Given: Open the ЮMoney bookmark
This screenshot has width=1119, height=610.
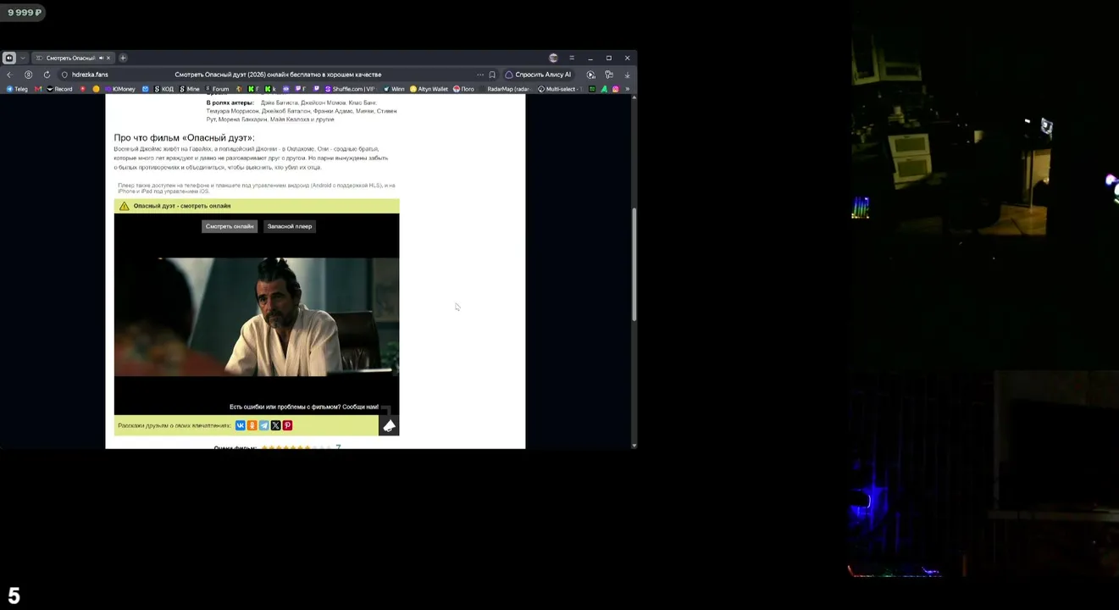Looking at the screenshot, I should point(119,89).
